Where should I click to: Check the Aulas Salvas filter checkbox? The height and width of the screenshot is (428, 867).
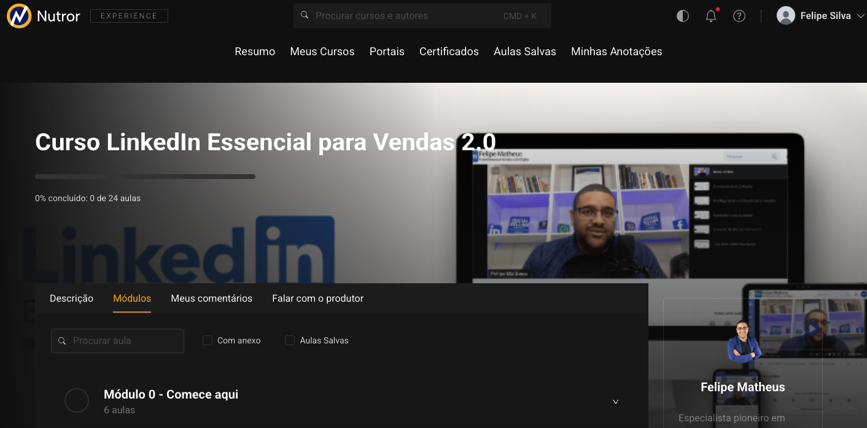point(290,340)
